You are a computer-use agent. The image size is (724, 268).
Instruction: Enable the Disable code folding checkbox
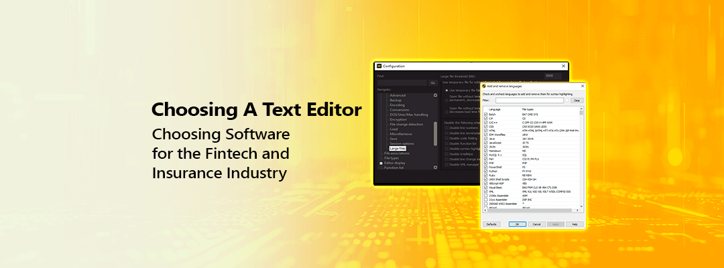[446, 139]
